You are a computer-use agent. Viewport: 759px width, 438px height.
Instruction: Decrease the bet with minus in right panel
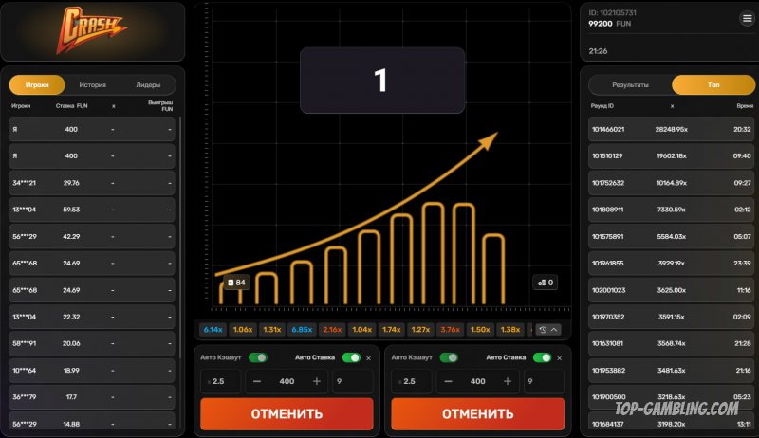(449, 381)
